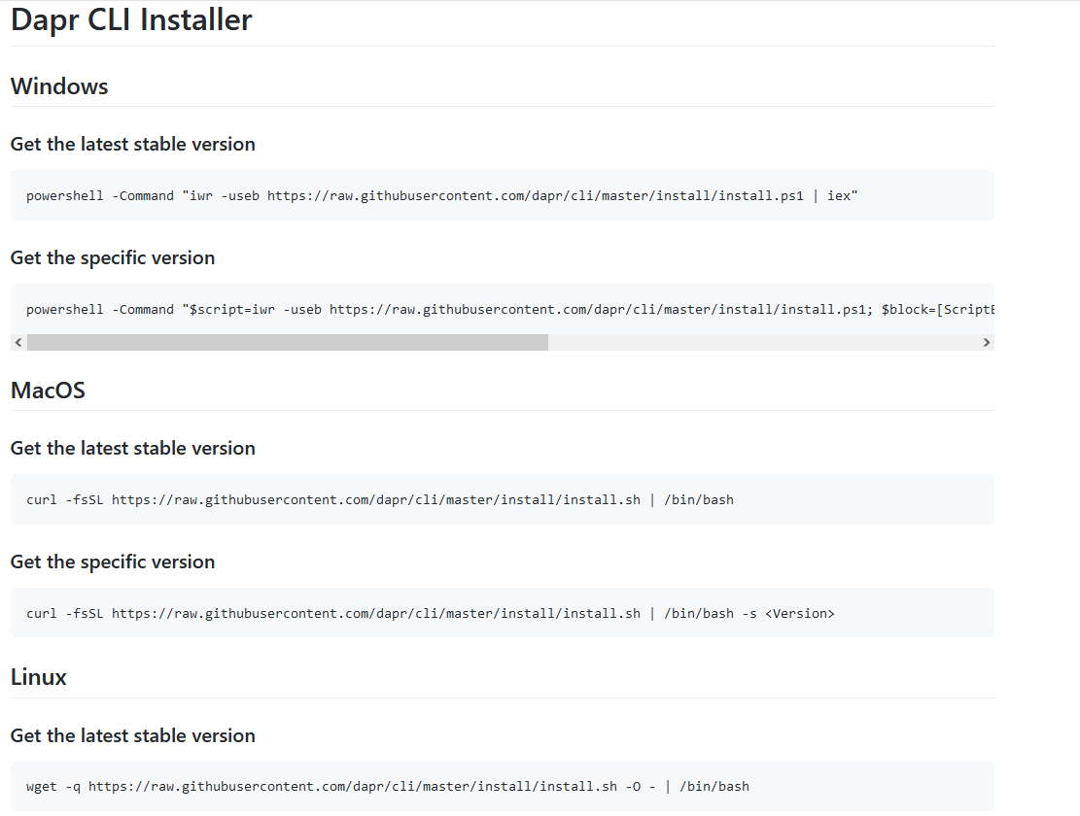Click the horizontal scrollbar thumb in code block
Image resolution: width=1080 pixels, height=816 pixels.
pyautogui.click(x=287, y=343)
